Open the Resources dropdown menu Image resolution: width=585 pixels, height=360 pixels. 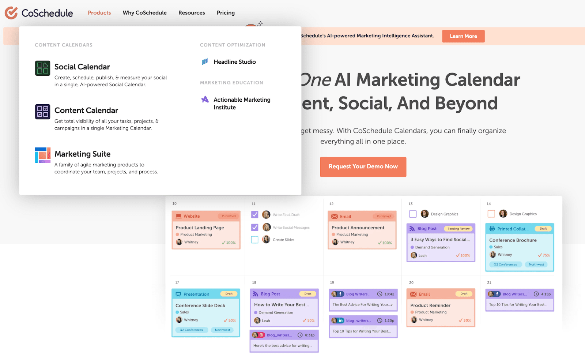tap(192, 13)
